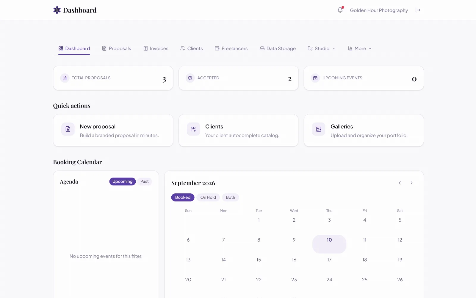Click the purple flower logo icon
This screenshot has width=476, height=298.
[x=57, y=10]
